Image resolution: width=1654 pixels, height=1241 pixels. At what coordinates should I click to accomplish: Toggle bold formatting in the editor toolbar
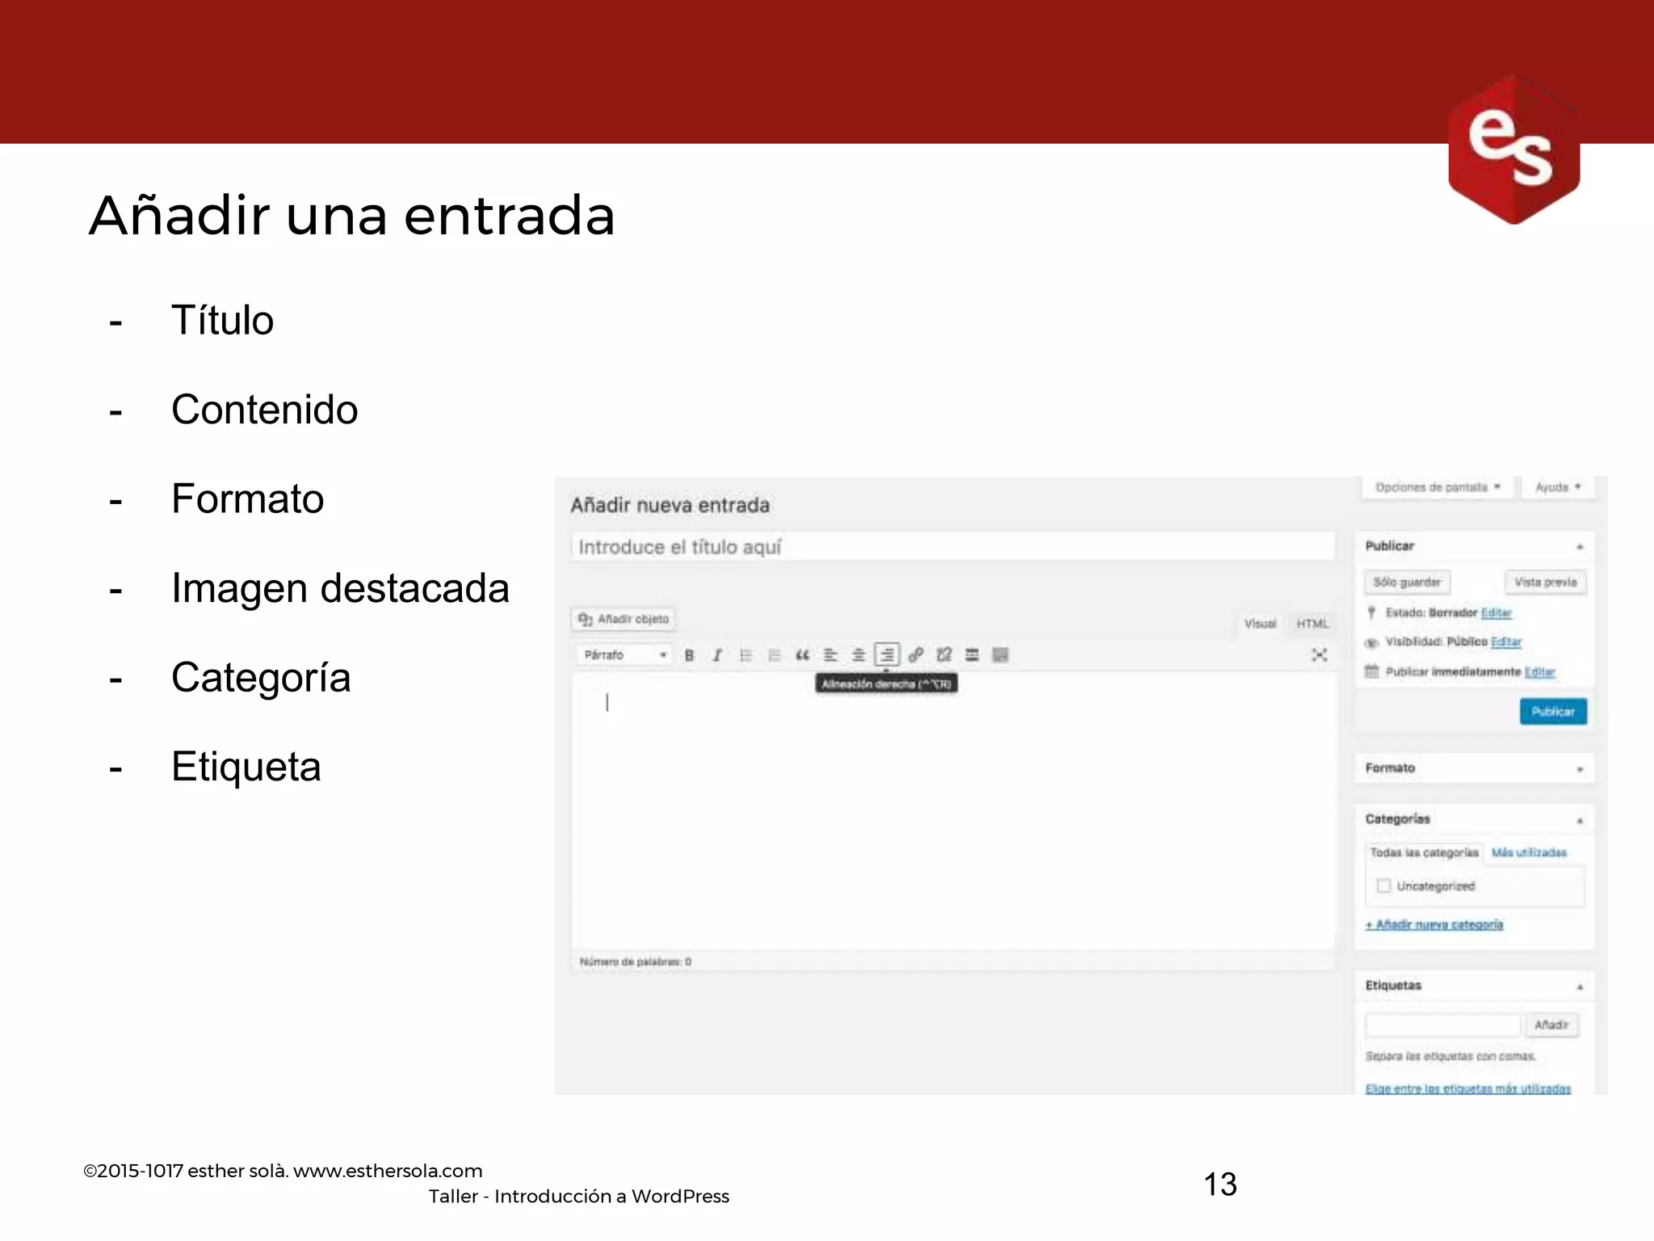coord(689,655)
